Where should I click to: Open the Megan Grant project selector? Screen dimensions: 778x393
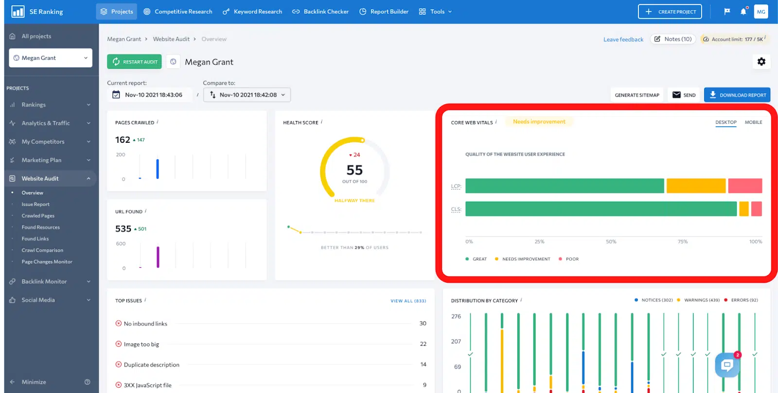pos(51,58)
